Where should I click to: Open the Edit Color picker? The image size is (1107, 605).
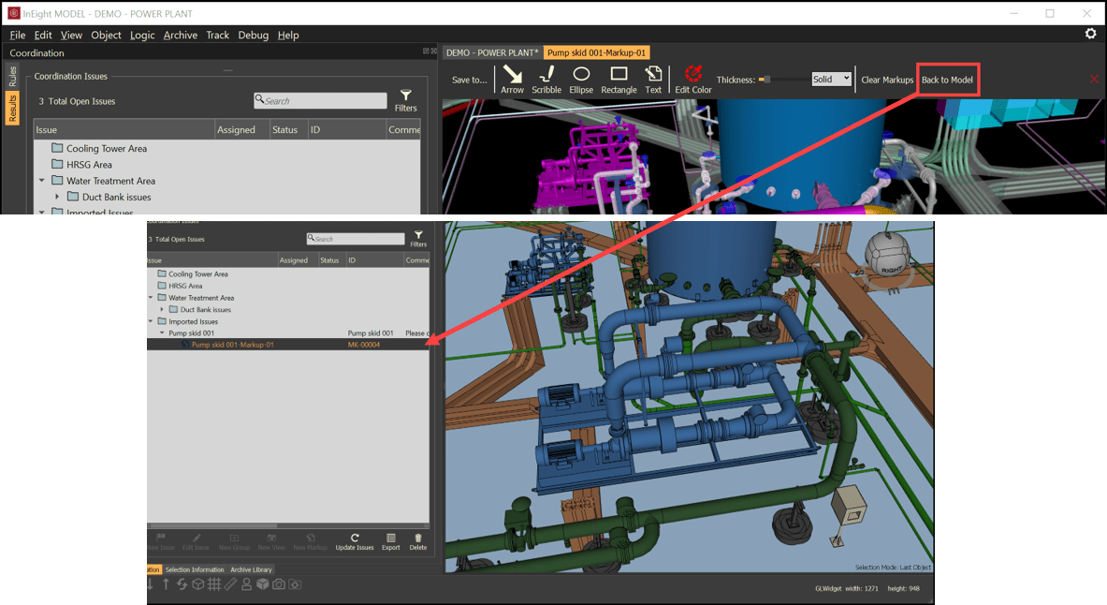point(693,80)
